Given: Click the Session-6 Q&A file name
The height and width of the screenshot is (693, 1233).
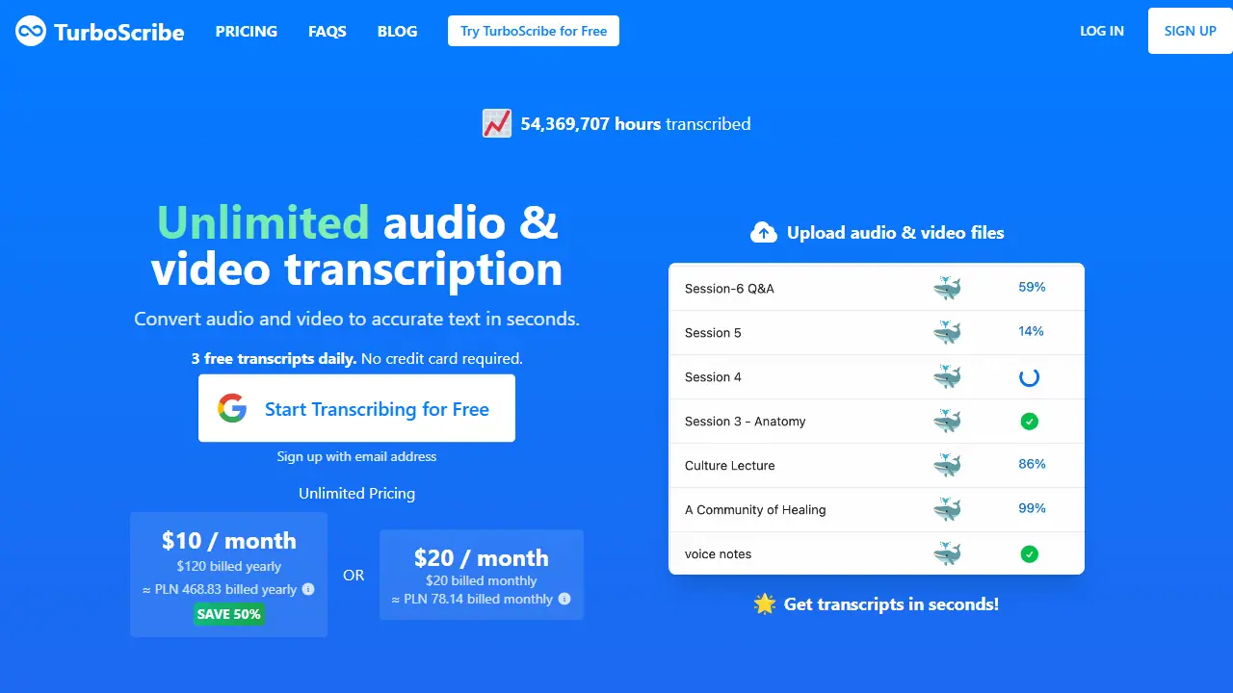Looking at the screenshot, I should click(x=729, y=289).
